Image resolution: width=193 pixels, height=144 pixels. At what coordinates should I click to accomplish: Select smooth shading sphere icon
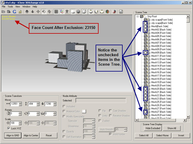pyautogui.click(x=73, y=12)
